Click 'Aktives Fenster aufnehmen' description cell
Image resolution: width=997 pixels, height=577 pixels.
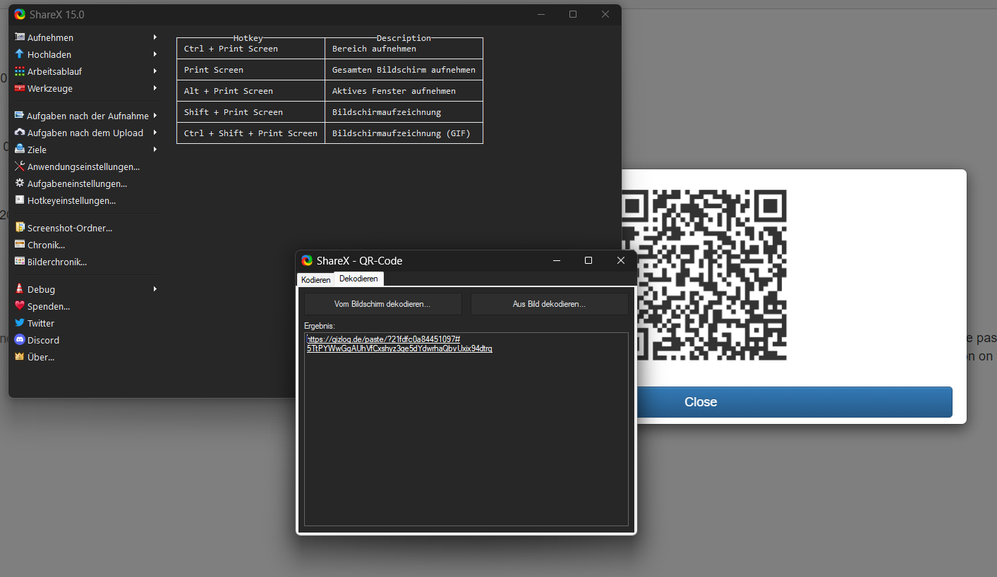click(x=404, y=91)
